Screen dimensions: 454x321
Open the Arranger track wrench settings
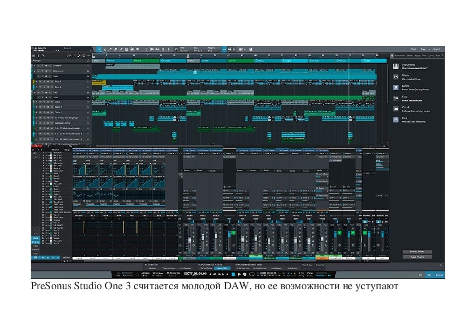(x=88, y=61)
